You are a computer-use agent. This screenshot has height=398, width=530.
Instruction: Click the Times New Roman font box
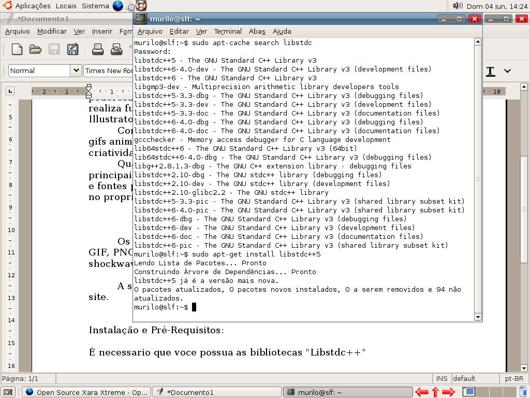(x=109, y=70)
